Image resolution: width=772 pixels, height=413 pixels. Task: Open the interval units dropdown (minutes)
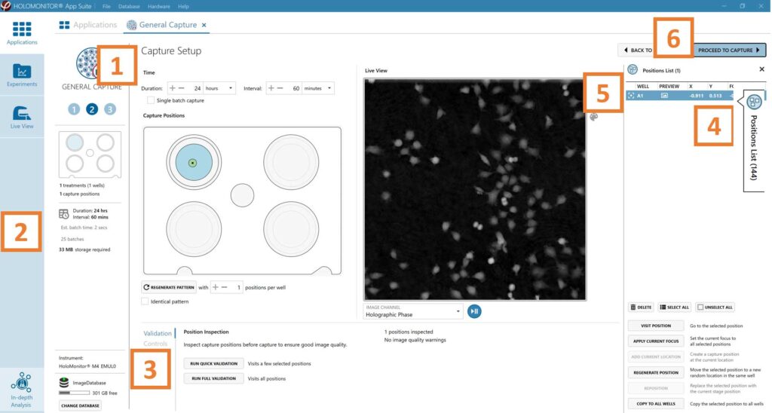(318, 88)
